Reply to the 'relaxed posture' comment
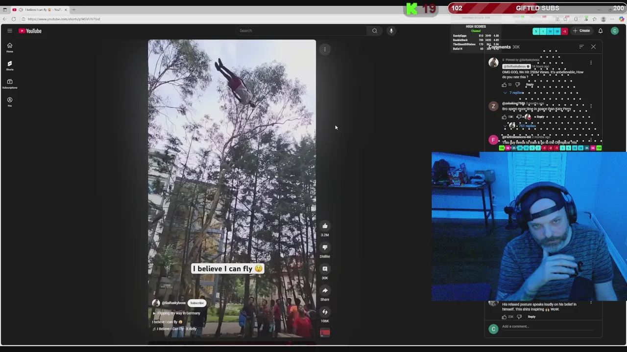Viewport: 627px width, 352px height. tap(531, 317)
